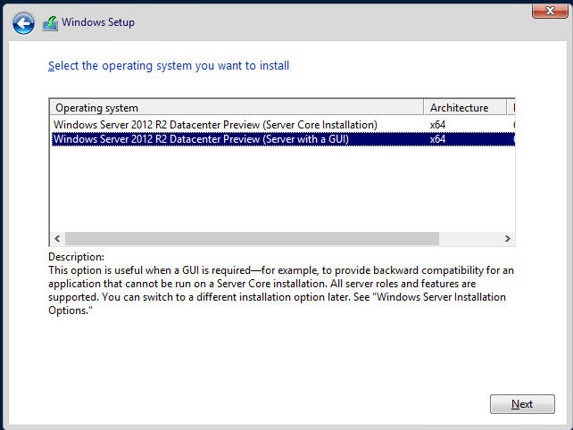The image size is (573, 430).
Task: Close the Windows Setup window
Action: point(545,10)
